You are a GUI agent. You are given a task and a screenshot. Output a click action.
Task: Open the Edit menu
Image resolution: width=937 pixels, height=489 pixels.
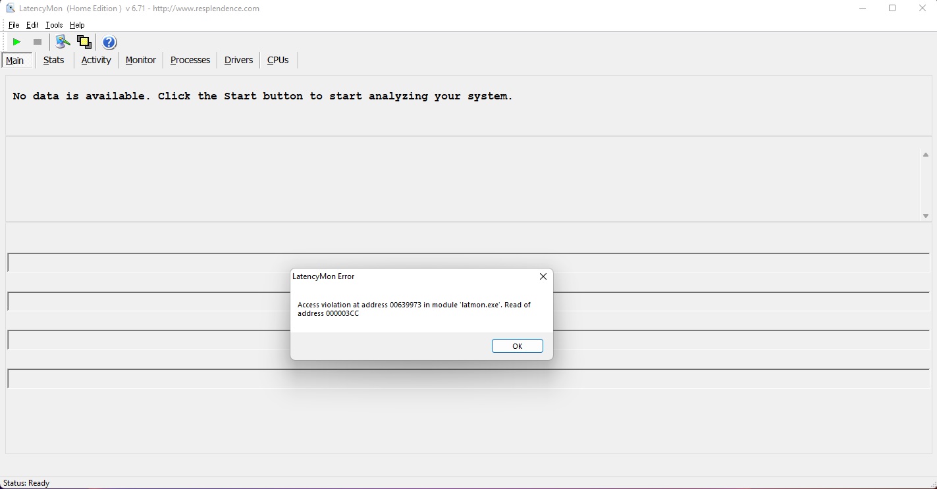pyautogui.click(x=32, y=25)
